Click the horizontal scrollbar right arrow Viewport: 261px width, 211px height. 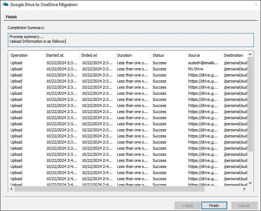tap(244, 189)
